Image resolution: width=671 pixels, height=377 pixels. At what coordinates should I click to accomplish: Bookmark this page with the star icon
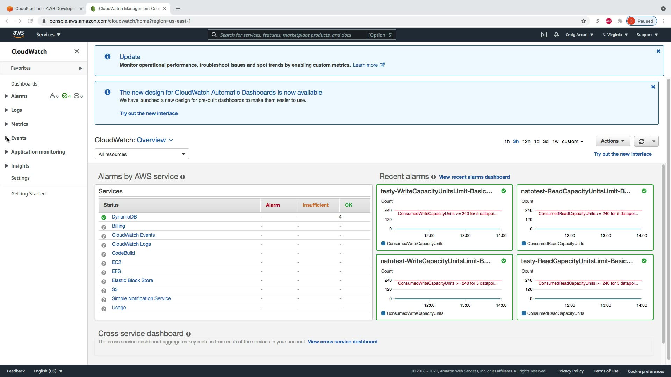point(583,21)
